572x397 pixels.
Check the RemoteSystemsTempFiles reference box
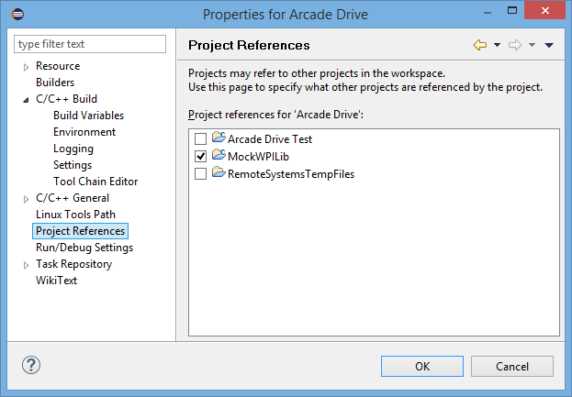(201, 174)
